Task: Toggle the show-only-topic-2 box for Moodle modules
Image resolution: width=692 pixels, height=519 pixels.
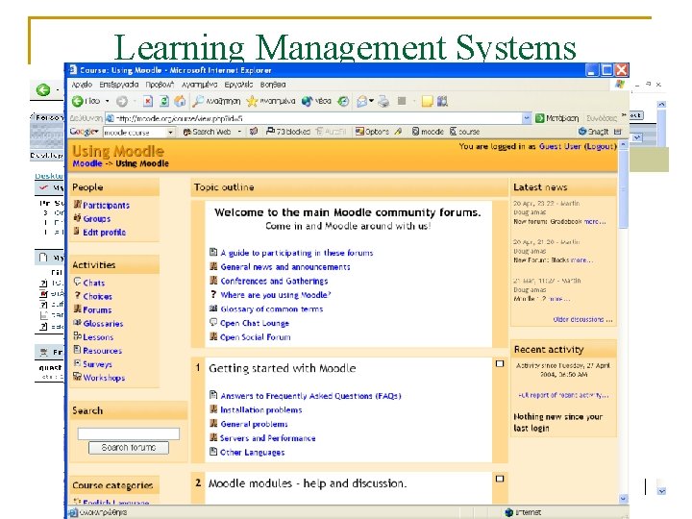Action: (x=500, y=479)
